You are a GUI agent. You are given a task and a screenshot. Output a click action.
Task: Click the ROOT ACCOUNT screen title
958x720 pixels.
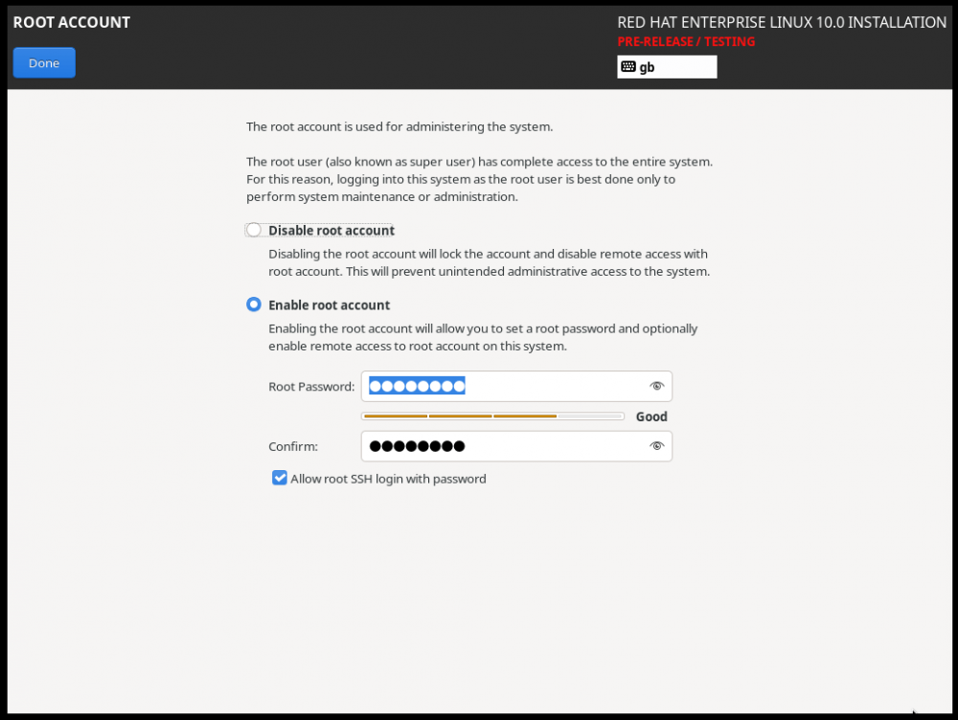71,21
